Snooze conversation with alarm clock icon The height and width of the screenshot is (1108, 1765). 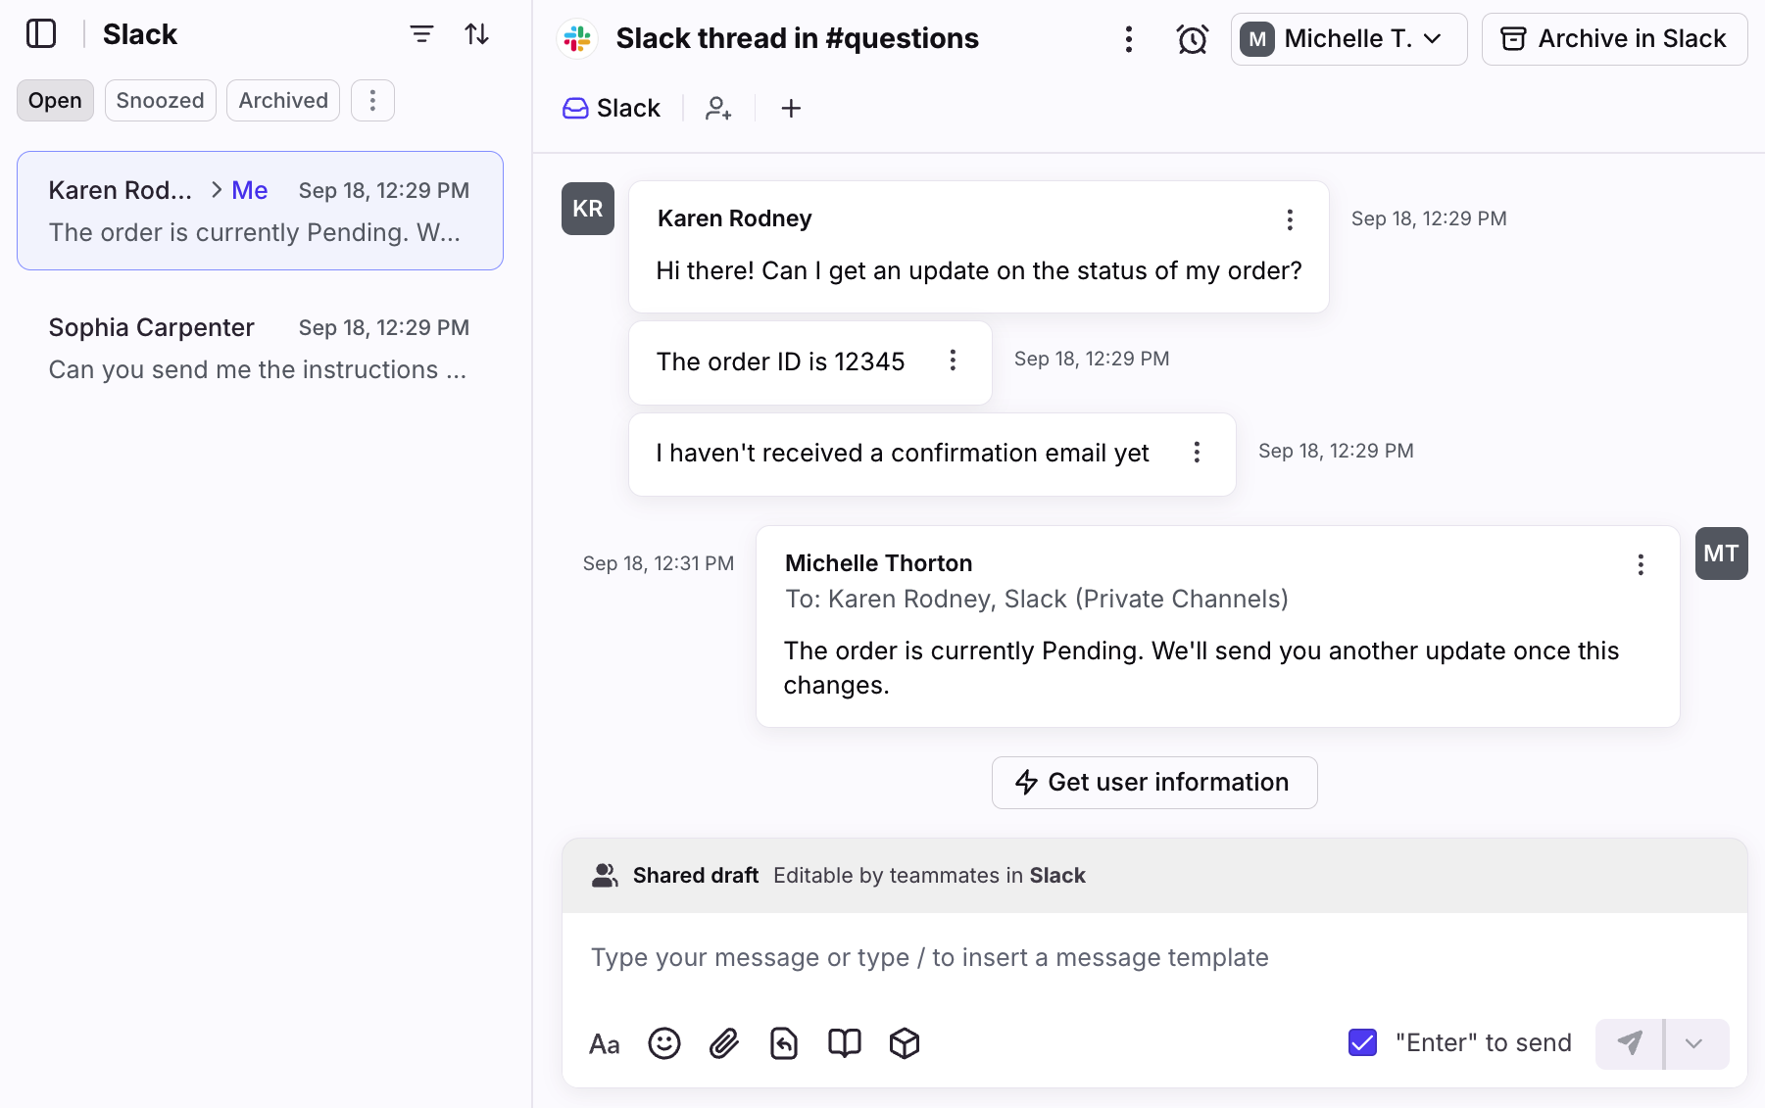[x=1192, y=39]
